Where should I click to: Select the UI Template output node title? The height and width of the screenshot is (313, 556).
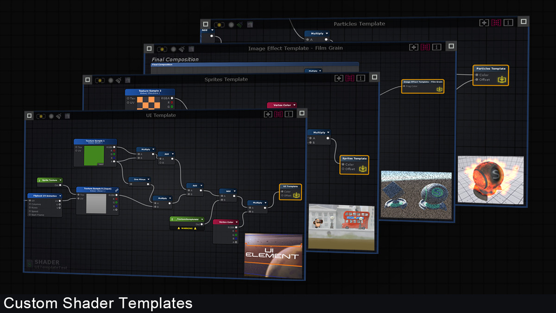pyautogui.click(x=290, y=186)
